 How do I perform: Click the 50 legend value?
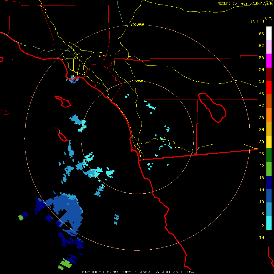[262, 81]
